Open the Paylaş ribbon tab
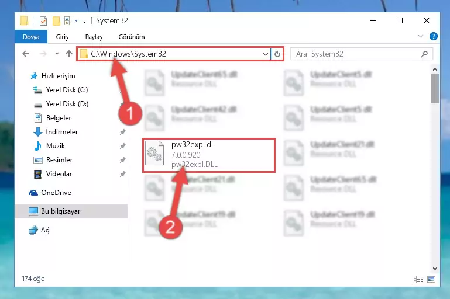The width and height of the screenshot is (450, 299). (x=94, y=37)
